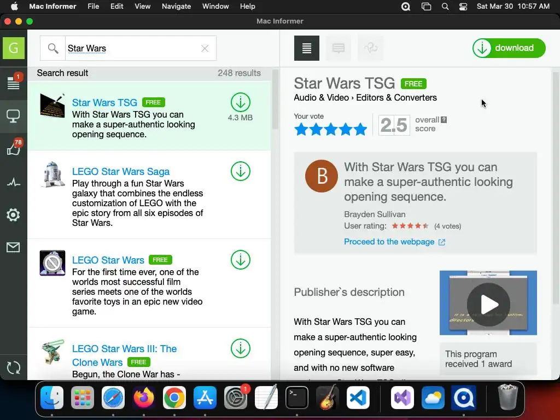560x420 pixels.
Task: Click the "248 results" count text
Action: pyautogui.click(x=240, y=73)
